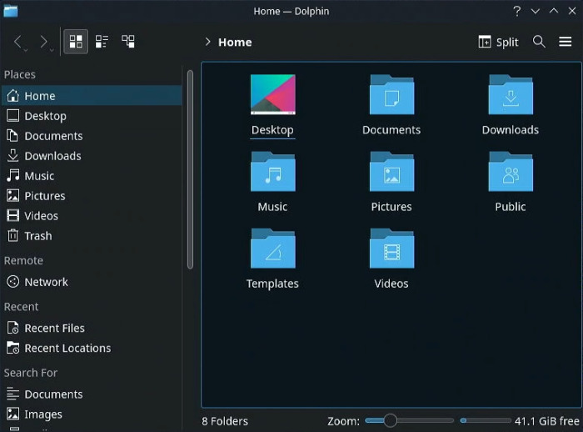
Task: Open Documents under Places
Action: click(92, 136)
